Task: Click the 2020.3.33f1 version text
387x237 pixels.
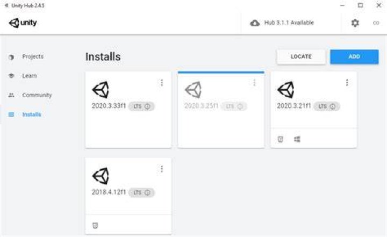Action: (109, 106)
